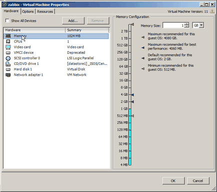Viewport: 217px width, 192px height.
Task: Click the Memory chip icon in hardware list
Action: pyautogui.click(x=8, y=36)
